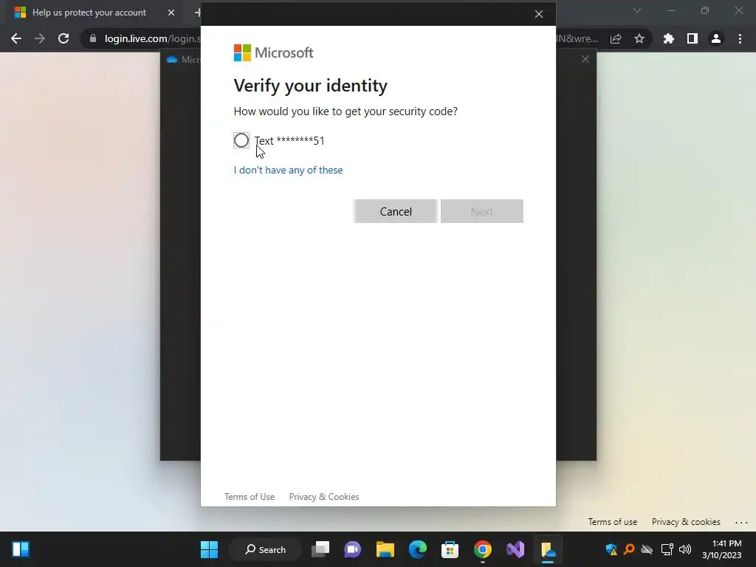Screen dimensions: 756x567
Task: Bookmark this tab with star icon
Action: coord(639,38)
